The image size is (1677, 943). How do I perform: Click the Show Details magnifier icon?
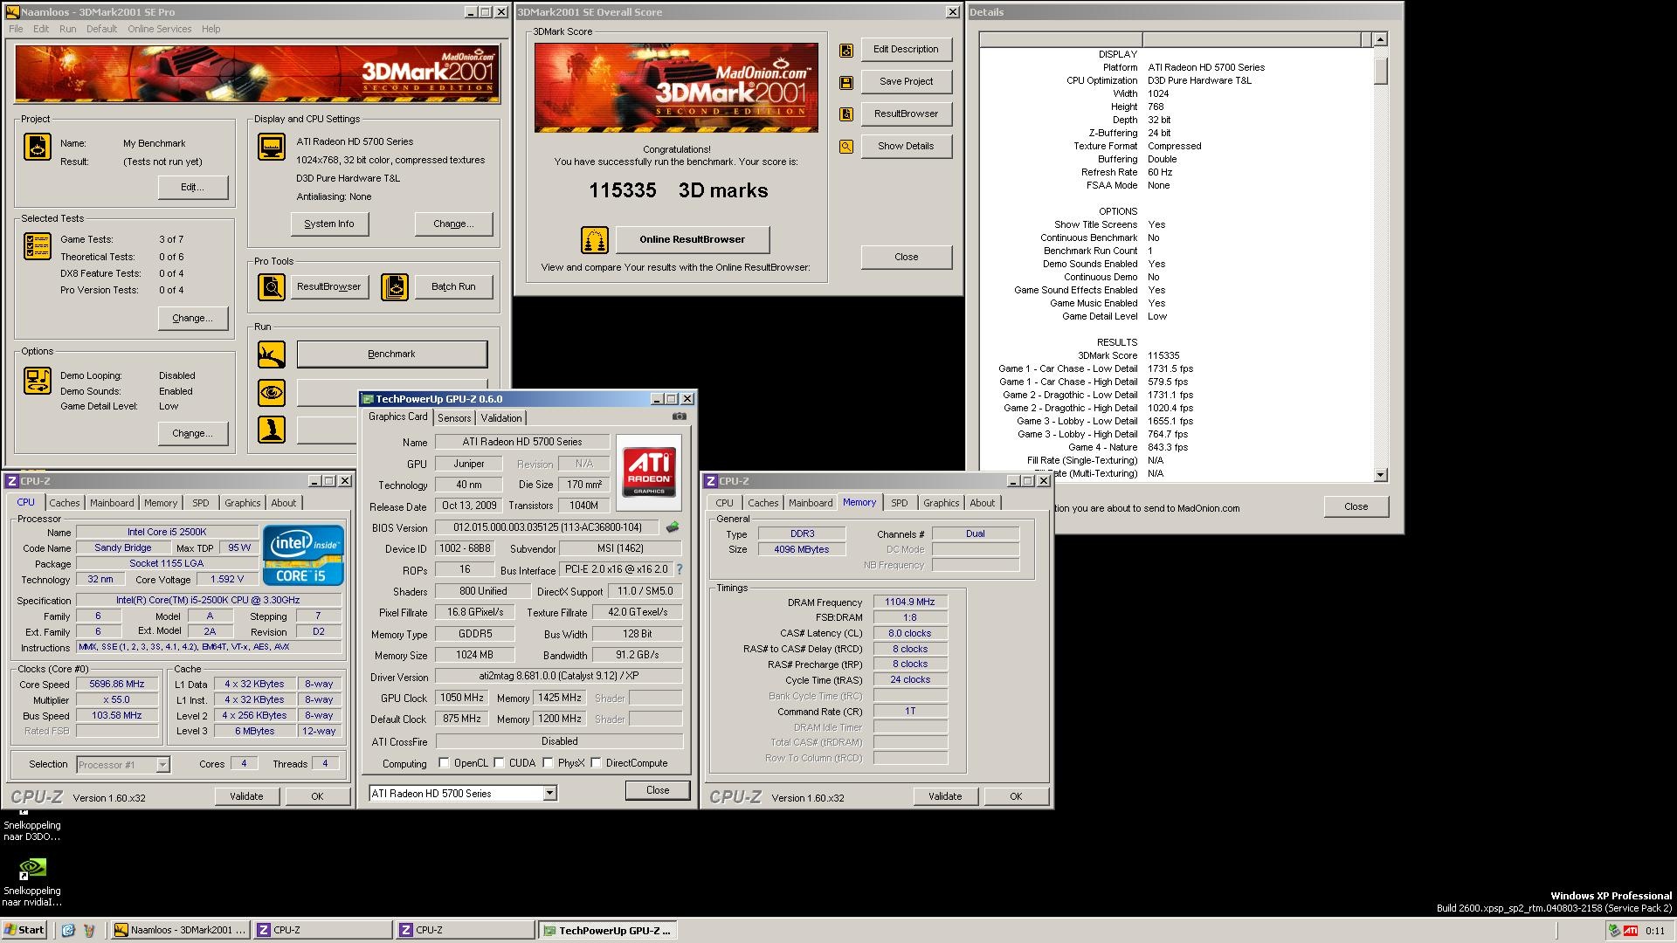pyautogui.click(x=846, y=147)
